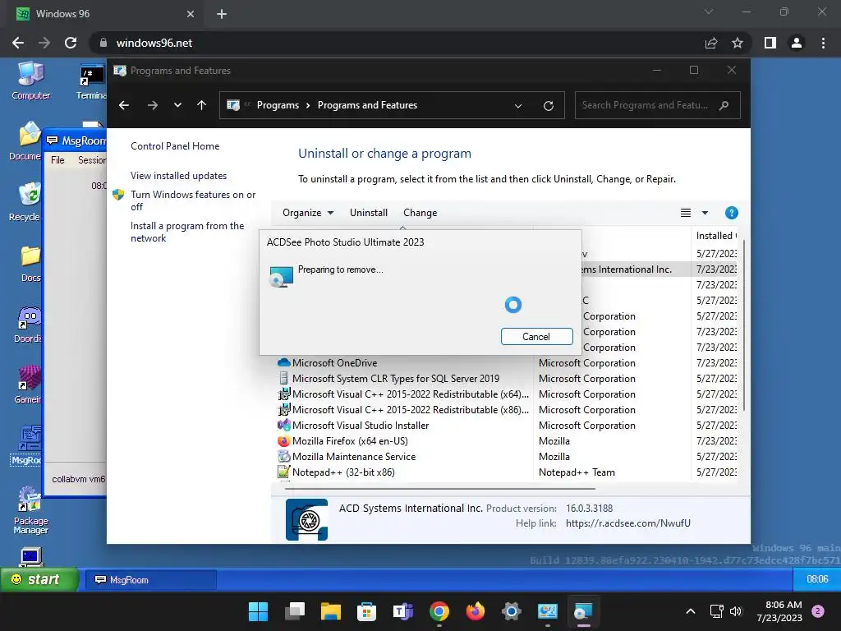Viewport: 841px width, 631px height.
Task: Go back in Programs and Features
Action: 124,105
